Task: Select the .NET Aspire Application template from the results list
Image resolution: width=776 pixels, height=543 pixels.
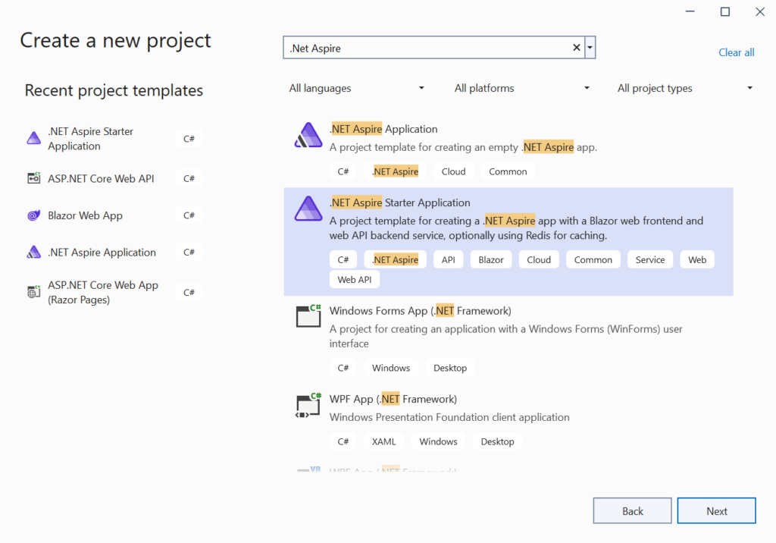Action: [383, 129]
